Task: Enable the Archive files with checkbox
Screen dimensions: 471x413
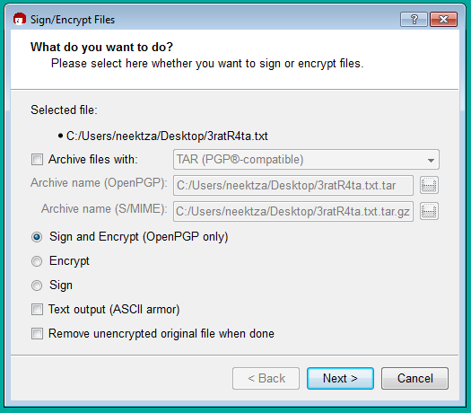Action: point(38,159)
